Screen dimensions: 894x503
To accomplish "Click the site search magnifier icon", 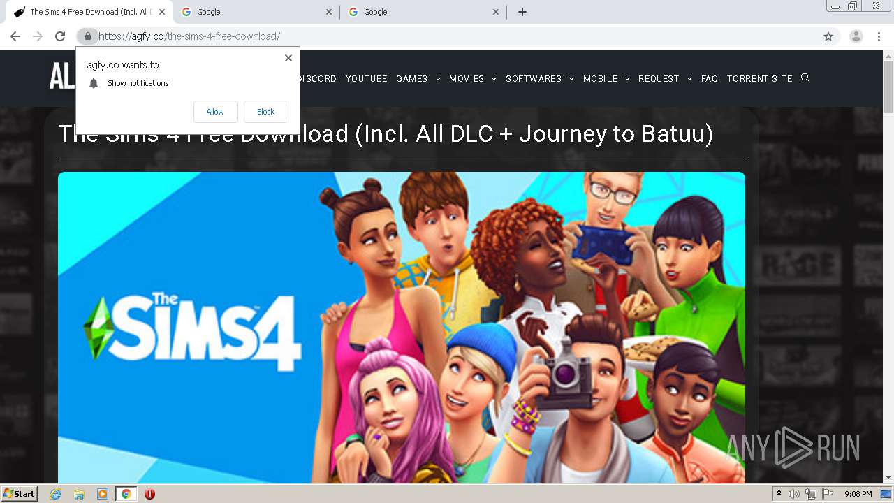I will click(x=805, y=78).
